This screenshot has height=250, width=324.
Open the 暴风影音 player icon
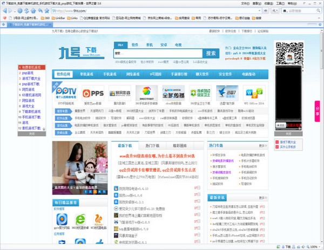(x=120, y=93)
